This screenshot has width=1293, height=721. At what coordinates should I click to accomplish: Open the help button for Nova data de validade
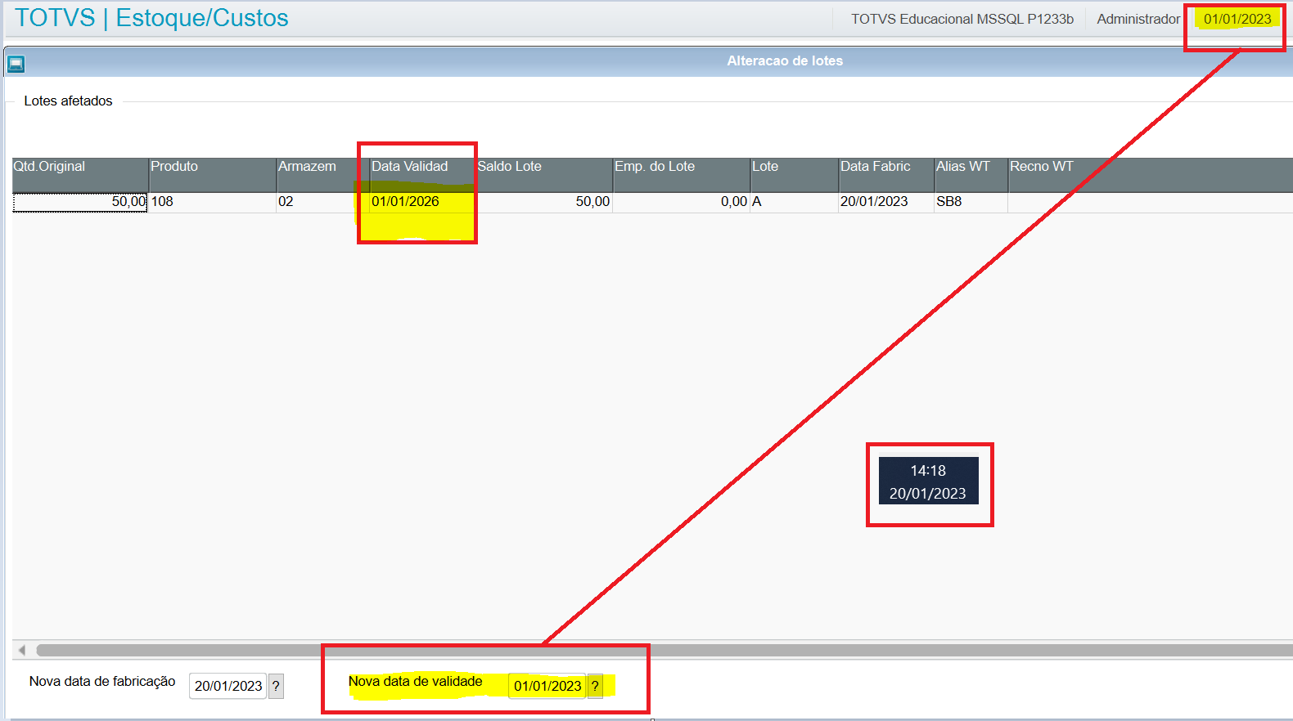click(x=595, y=686)
